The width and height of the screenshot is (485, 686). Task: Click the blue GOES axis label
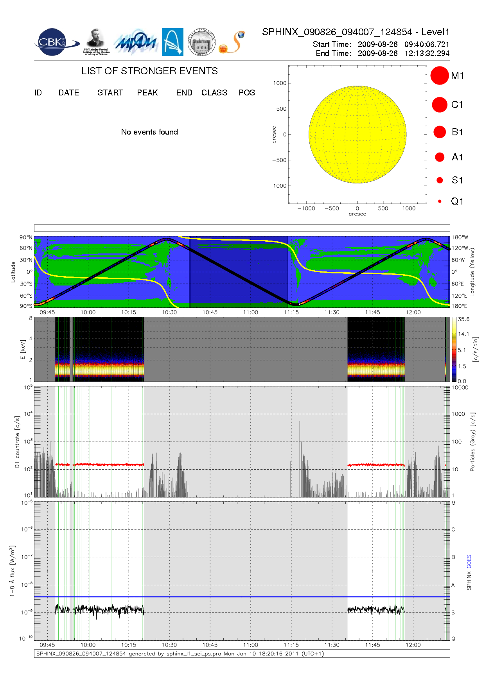(x=469, y=562)
